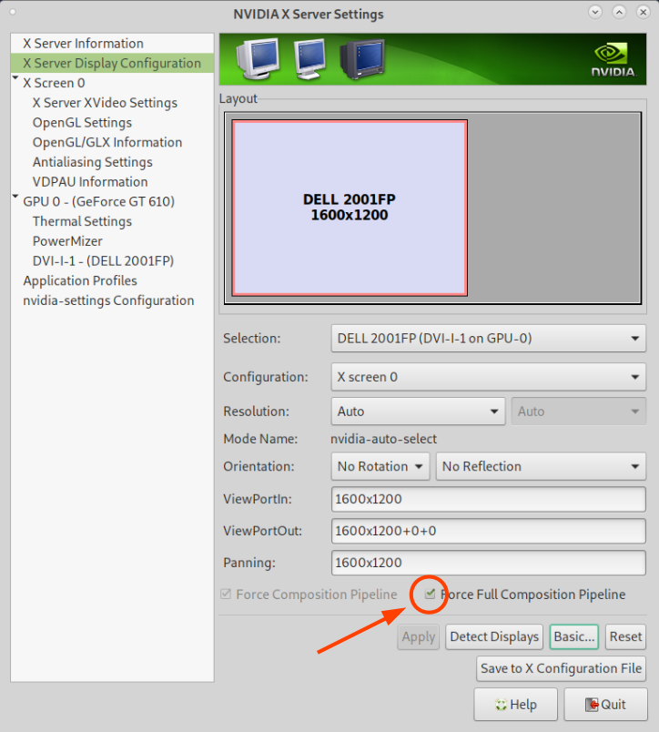The image size is (659, 732).
Task: Click the ViewPortIn input field
Action: pyautogui.click(x=488, y=499)
